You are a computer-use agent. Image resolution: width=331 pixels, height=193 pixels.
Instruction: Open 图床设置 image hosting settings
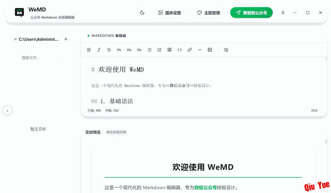point(170,13)
